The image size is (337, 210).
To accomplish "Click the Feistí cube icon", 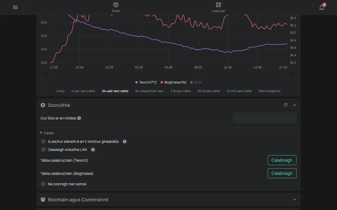I will 116,5.
